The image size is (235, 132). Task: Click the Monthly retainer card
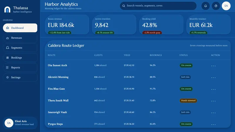(x=208, y=25)
